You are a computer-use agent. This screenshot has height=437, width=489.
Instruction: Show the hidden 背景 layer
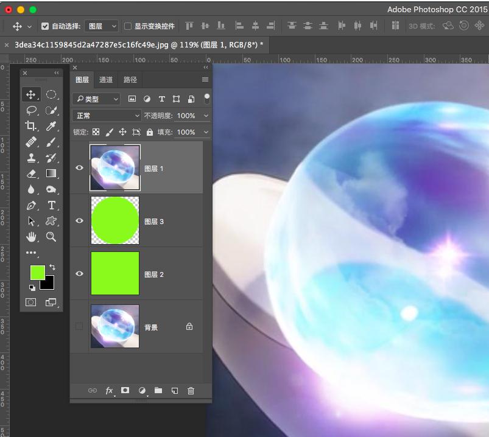coord(79,327)
